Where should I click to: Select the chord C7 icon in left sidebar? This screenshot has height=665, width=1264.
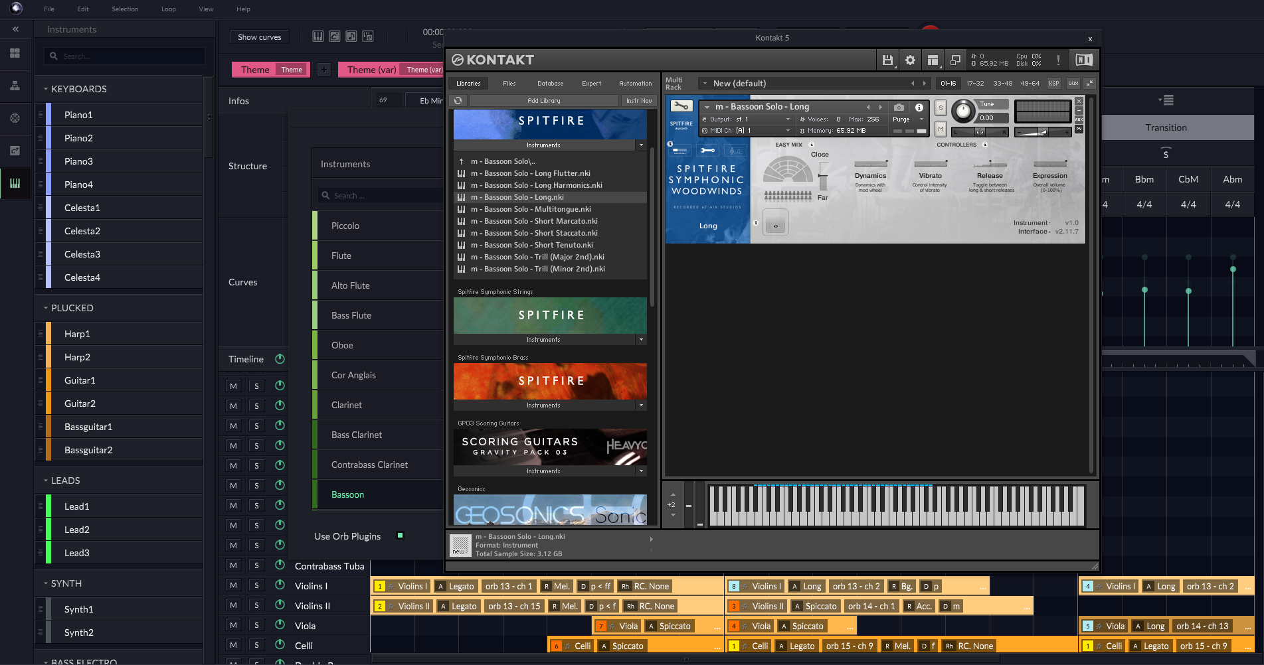pos(15,151)
